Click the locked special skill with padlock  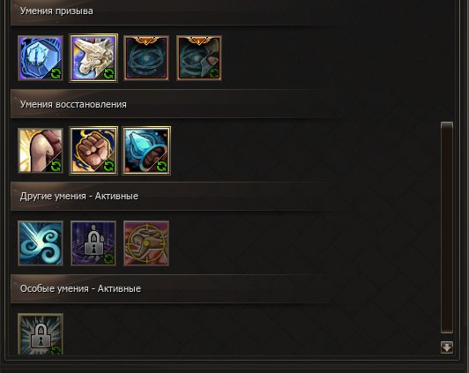(41, 334)
